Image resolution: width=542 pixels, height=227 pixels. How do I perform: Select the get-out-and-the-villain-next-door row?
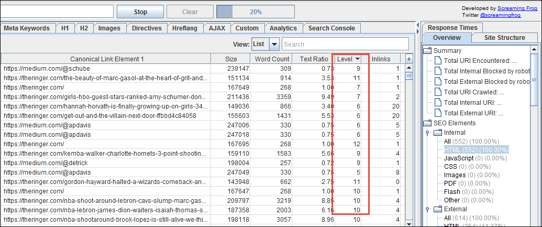(202, 115)
